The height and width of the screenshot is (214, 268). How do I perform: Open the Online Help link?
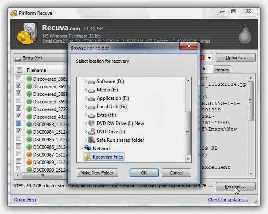[25, 200]
